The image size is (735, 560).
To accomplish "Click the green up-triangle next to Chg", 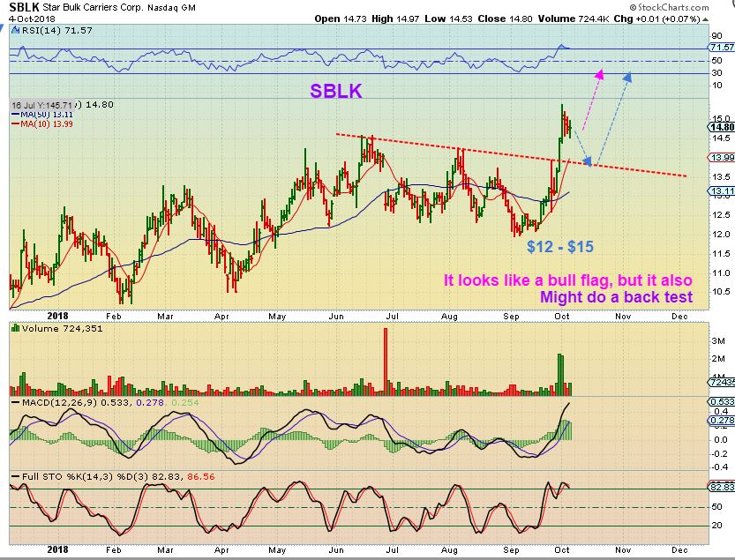I will pyautogui.click(x=706, y=19).
